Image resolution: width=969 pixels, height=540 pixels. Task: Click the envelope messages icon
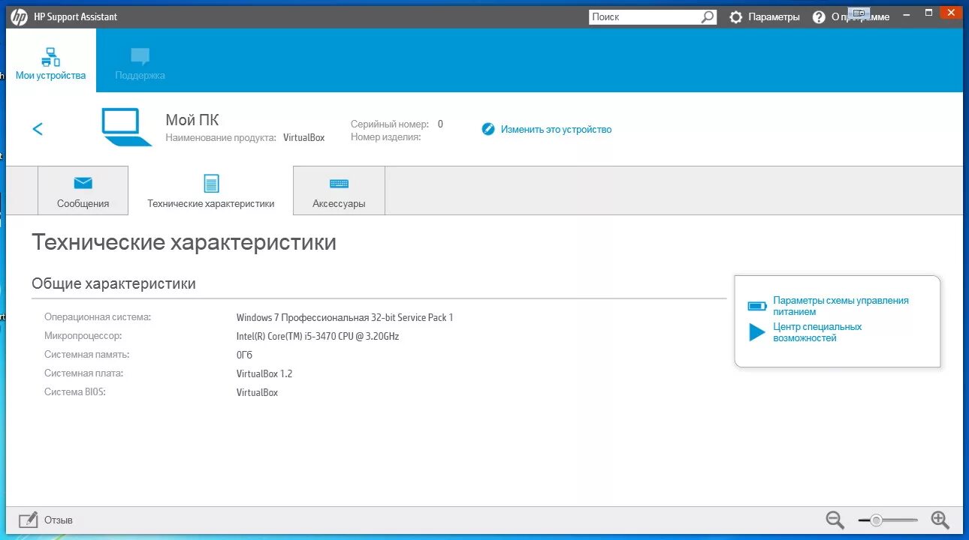pos(83,183)
